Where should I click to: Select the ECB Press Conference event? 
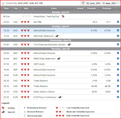pyautogui.click(x=45, y=97)
